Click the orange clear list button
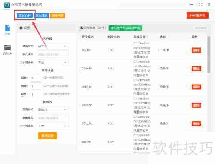The image size is (215, 164). click(58, 16)
